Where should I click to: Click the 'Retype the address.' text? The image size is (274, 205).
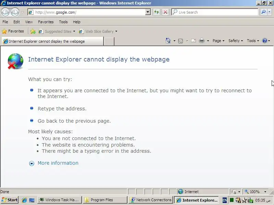point(62,109)
